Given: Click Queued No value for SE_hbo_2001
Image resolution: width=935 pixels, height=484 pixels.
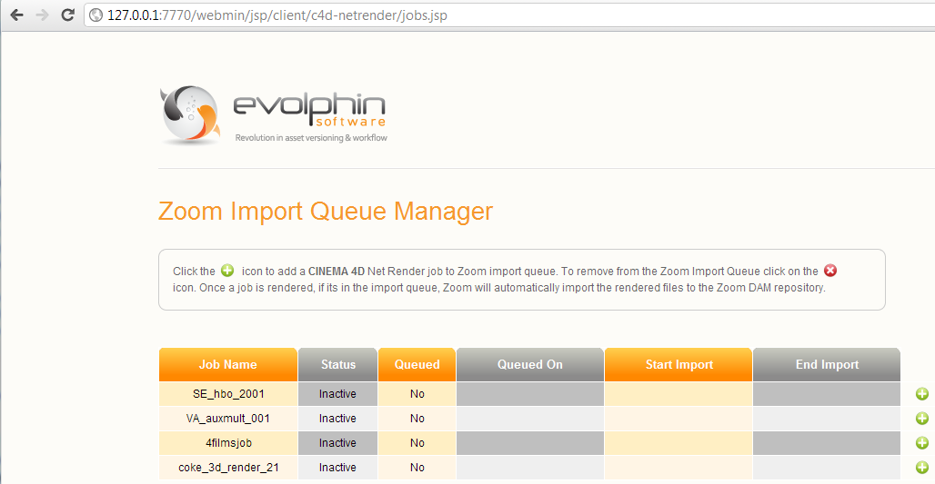Looking at the screenshot, I should 417,394.
